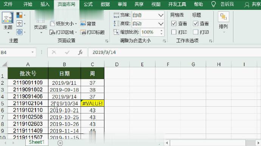Click select all corner triangle

tap(4, 64)
